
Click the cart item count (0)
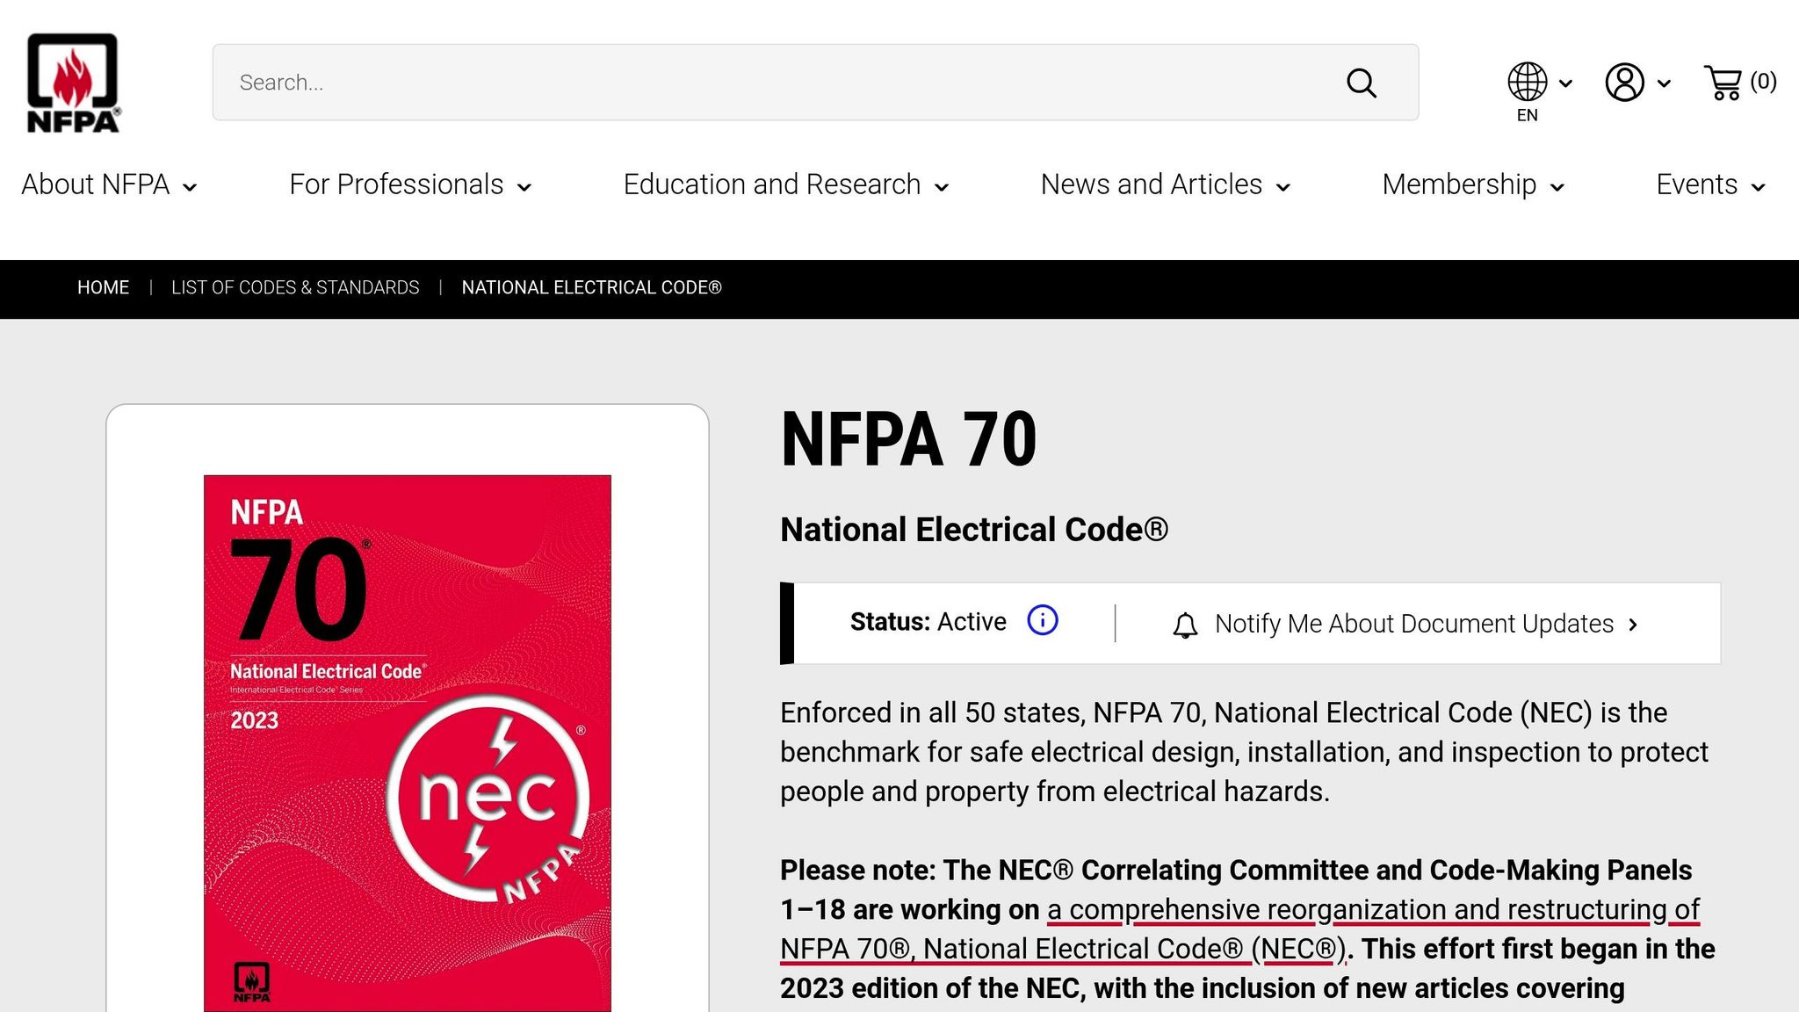1763,82
